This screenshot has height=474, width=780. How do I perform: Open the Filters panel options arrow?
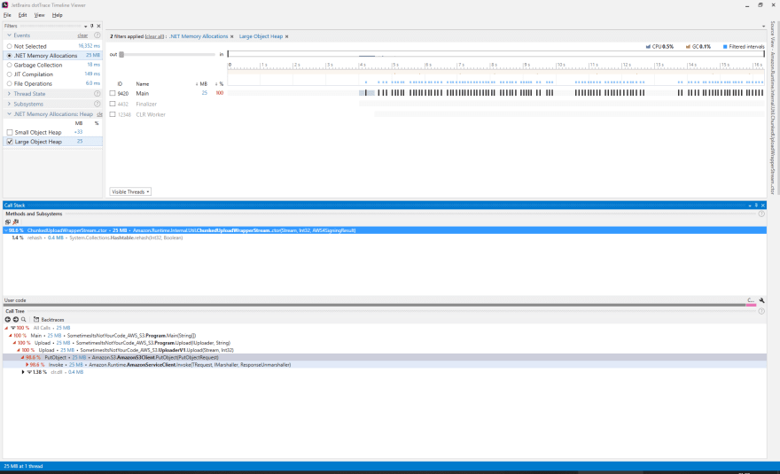point(86,27)
